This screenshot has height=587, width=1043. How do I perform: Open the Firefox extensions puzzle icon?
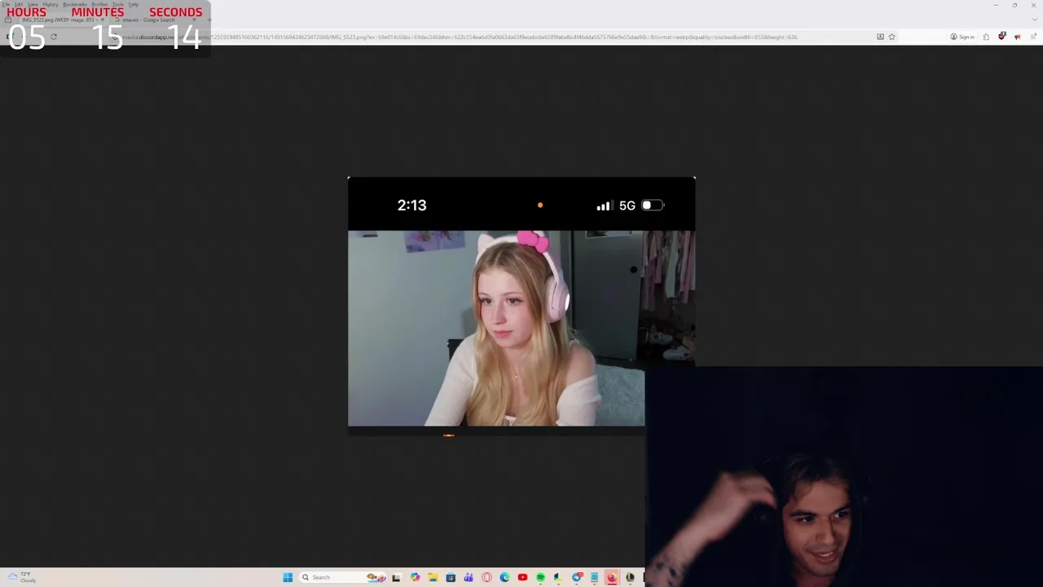(986, 37)
